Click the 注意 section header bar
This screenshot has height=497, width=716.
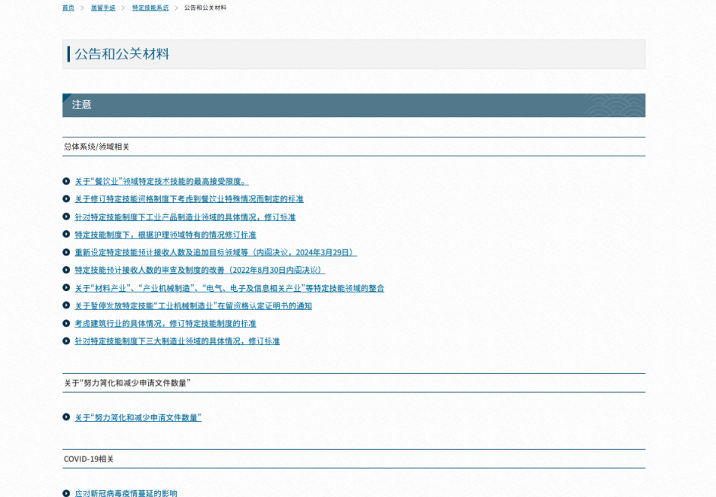[x=354, y=105]
